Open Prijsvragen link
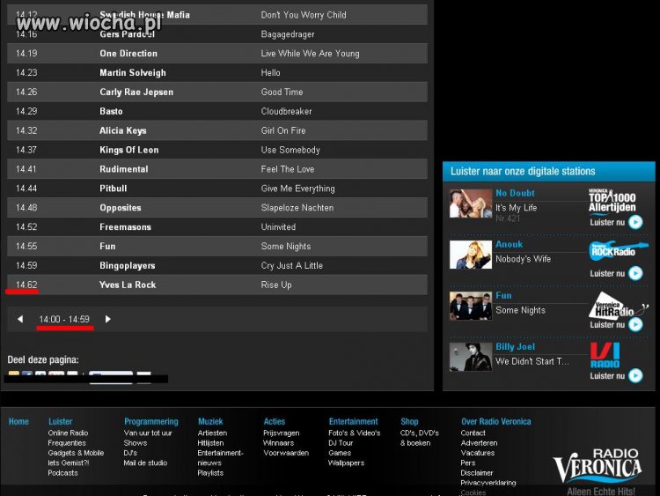 pos(282,433)
